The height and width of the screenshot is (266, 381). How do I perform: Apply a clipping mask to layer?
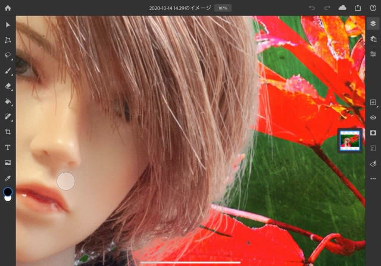(x=373, y=148)
